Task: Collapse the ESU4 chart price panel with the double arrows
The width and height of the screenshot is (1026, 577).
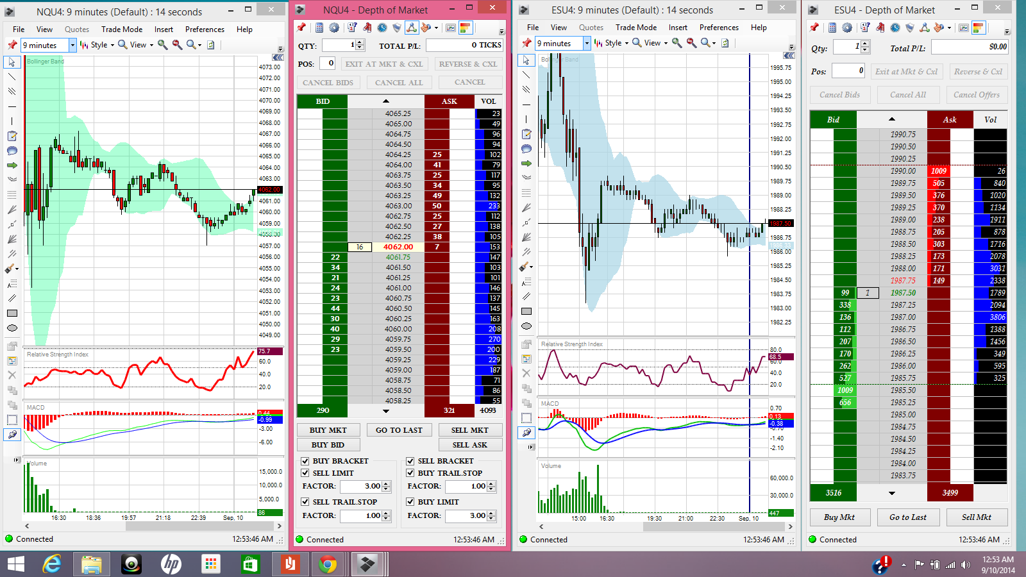Action: 789,55
